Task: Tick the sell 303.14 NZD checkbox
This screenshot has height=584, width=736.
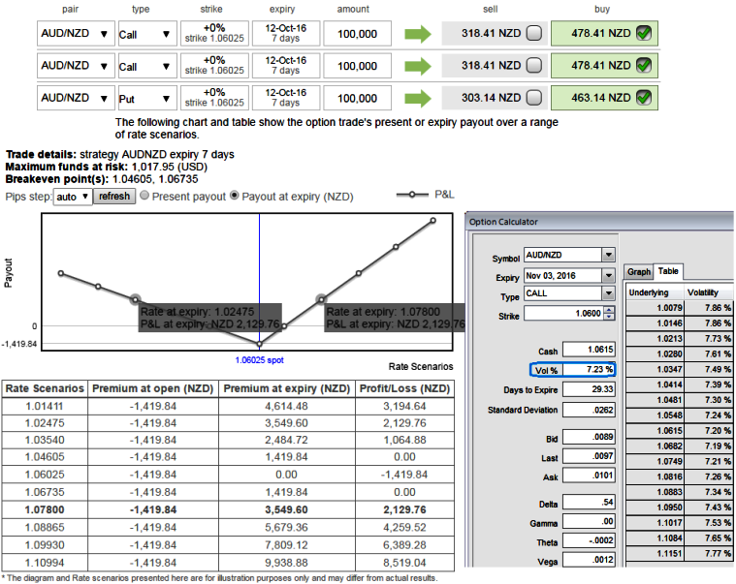Action: 534,98
